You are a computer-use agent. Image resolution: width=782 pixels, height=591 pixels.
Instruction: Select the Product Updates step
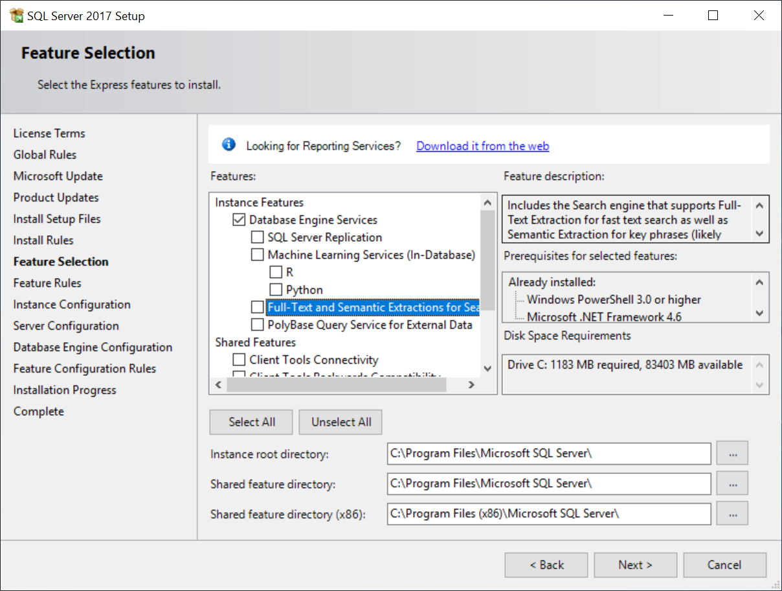[x=56, y=198]
